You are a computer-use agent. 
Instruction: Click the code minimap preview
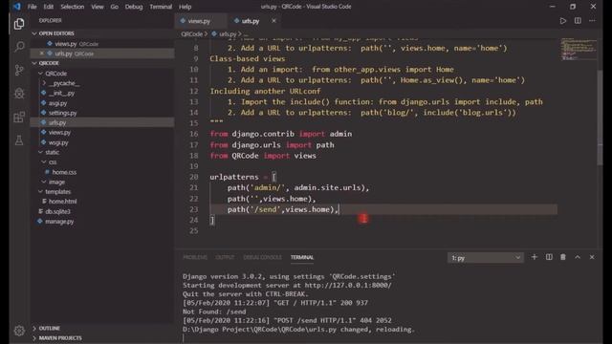pyautogui.click(x=579, y=49)
